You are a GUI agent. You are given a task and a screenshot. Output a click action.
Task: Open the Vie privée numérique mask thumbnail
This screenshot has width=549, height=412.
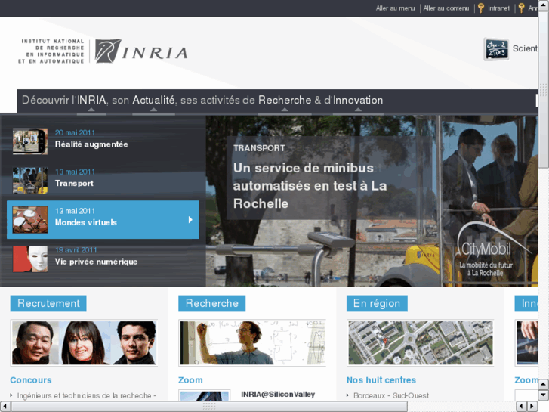[30, 259]
